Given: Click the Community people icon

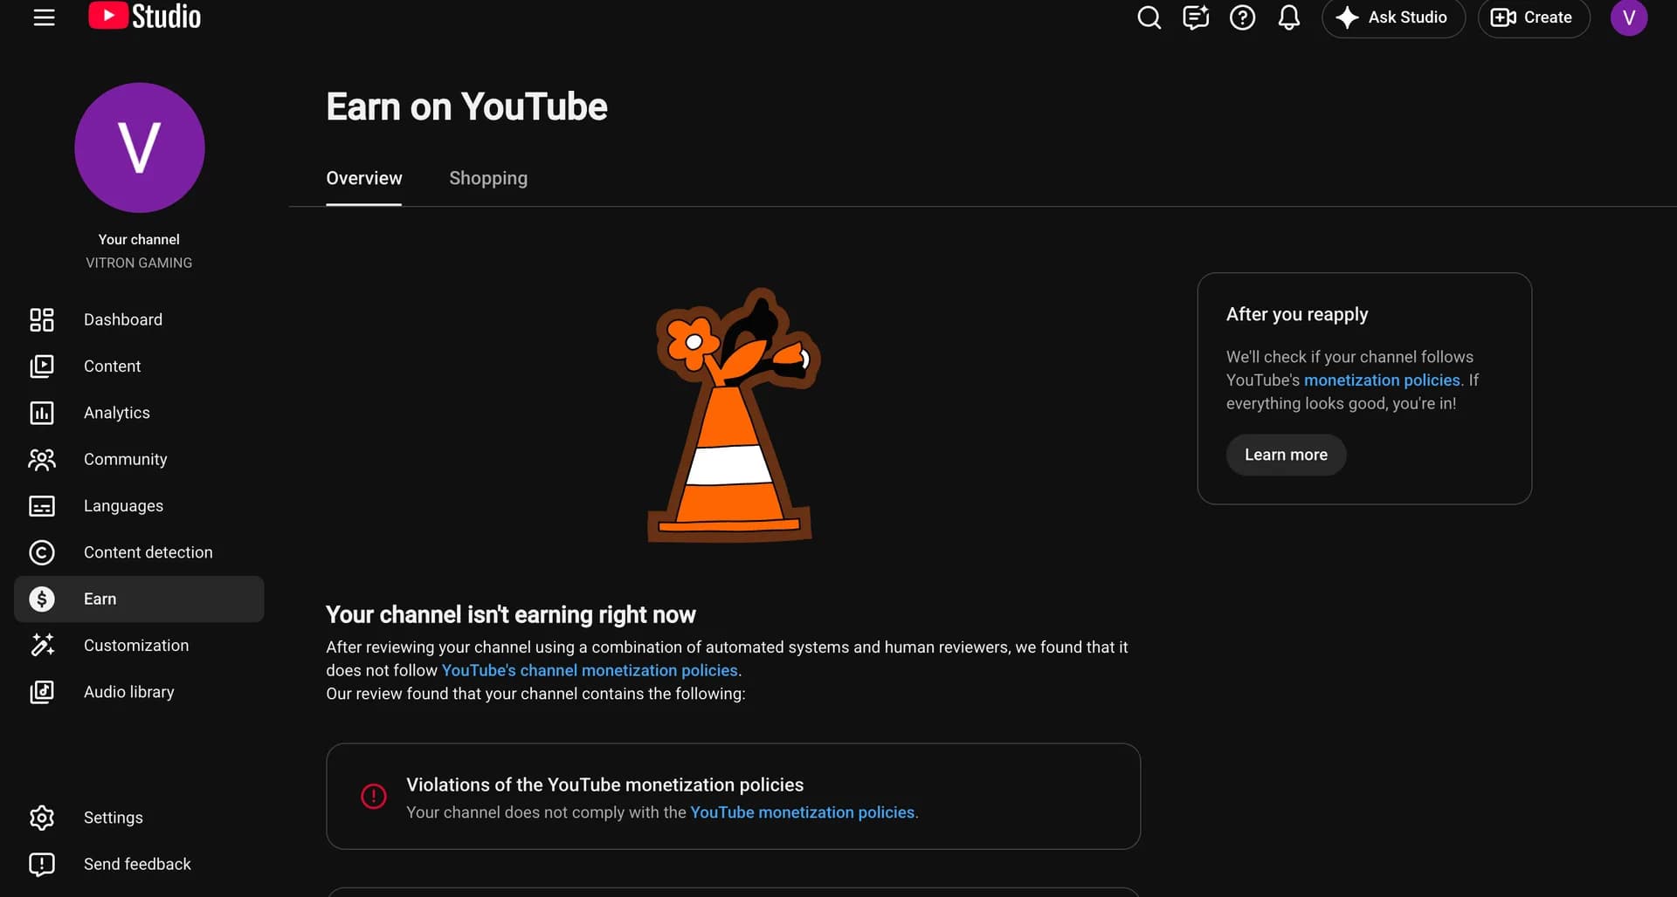Looking at the screenshot, I should [42, 459].
